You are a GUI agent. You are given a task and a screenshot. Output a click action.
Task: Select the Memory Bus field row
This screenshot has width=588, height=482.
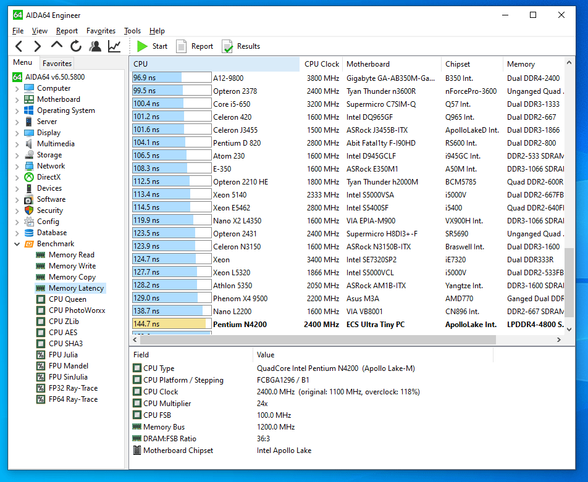313,427
